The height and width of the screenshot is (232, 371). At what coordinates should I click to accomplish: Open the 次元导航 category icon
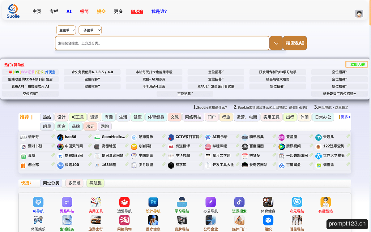[x=297, y=202]
